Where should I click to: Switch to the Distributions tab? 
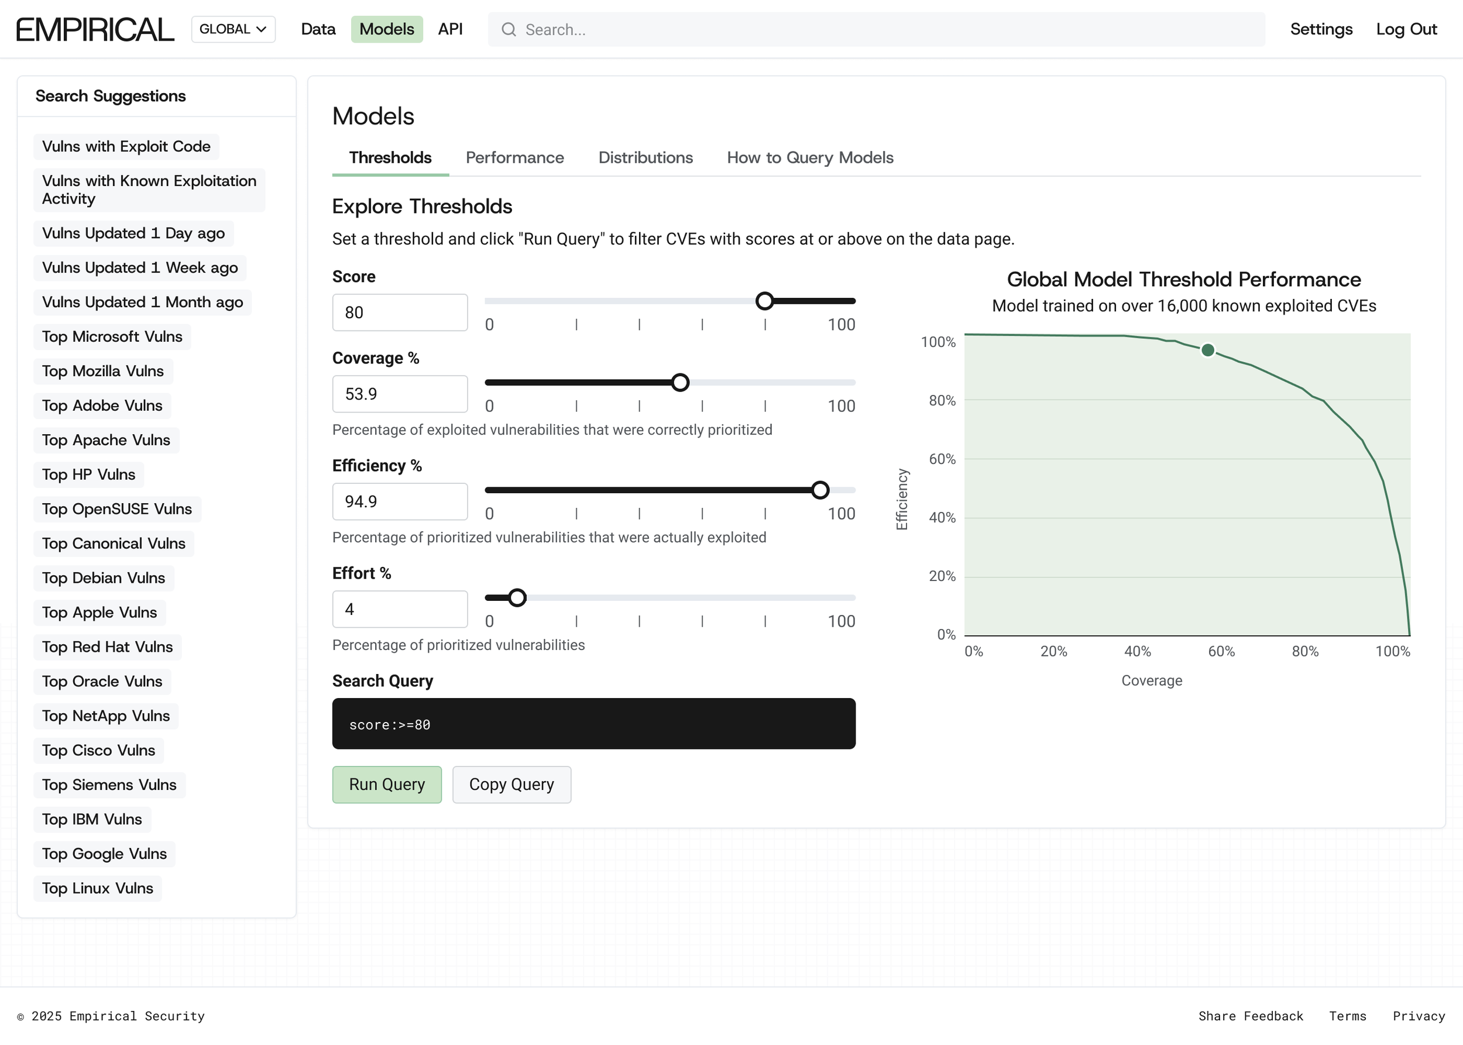[645, 157]
